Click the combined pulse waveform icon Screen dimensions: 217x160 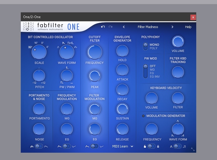pyautogui.click(x=70, y=43)
